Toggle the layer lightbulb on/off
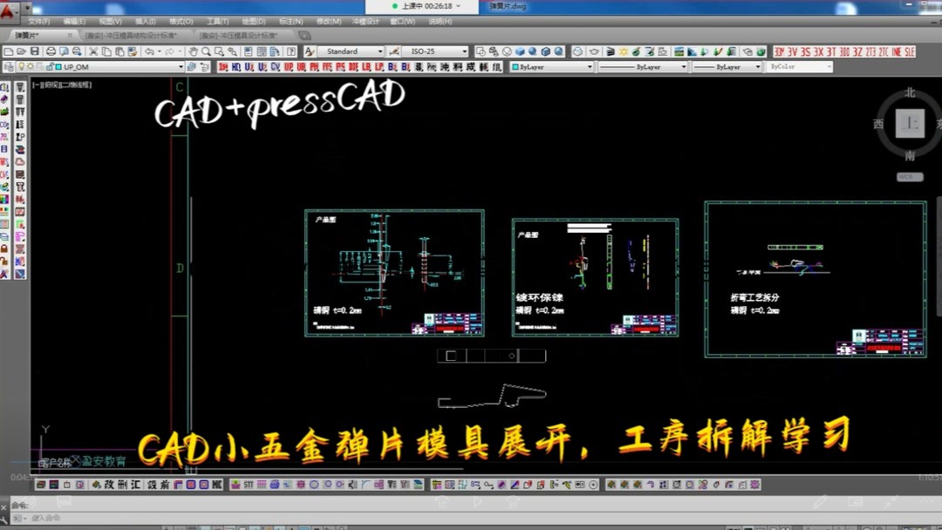The image size is (942, 530). (22, 66)
